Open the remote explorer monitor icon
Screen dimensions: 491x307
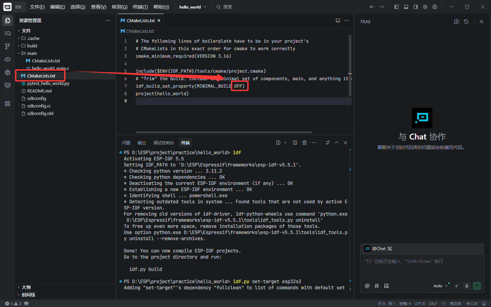8,85
